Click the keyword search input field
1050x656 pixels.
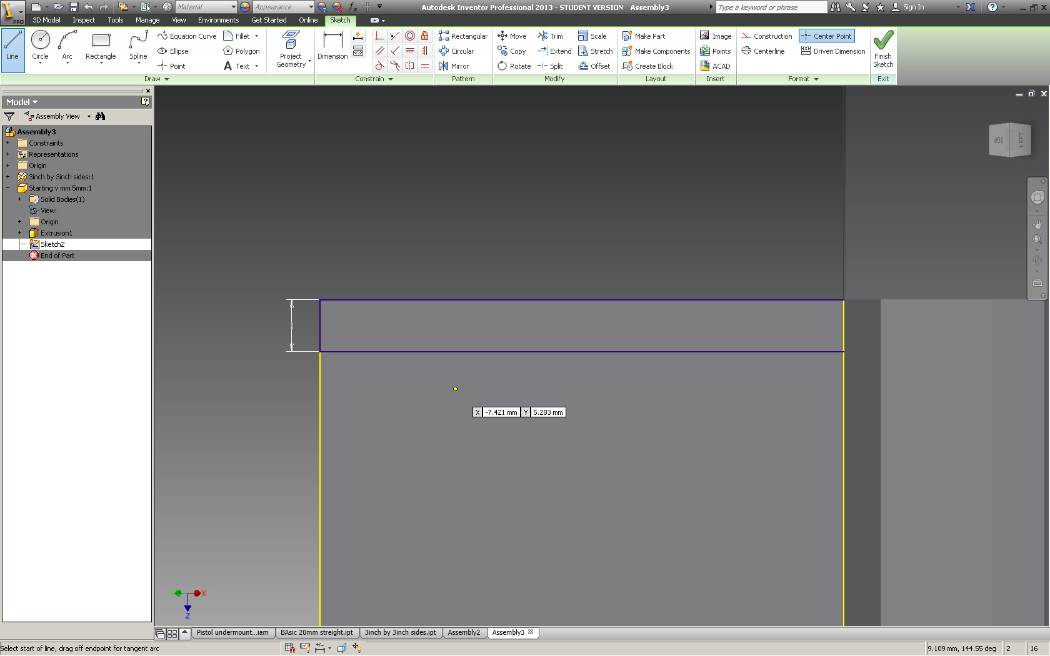point(771,7)
